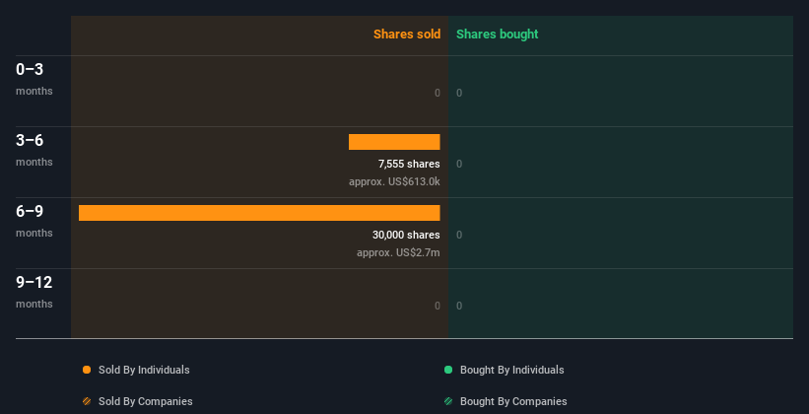Click the hatched green Bought By Companies icon

point(448,401)
